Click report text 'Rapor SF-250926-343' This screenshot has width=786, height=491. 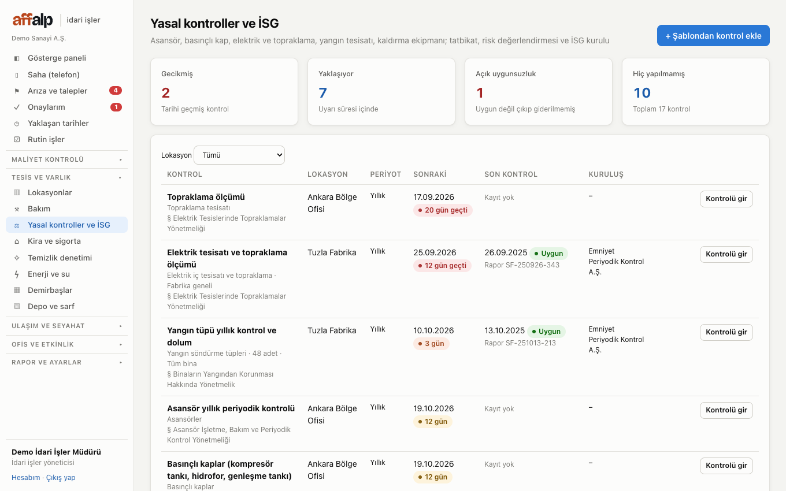522,265
